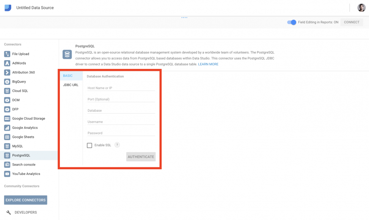
Task: Open the LEARN MORE link
Action: (x=208, y=64)
